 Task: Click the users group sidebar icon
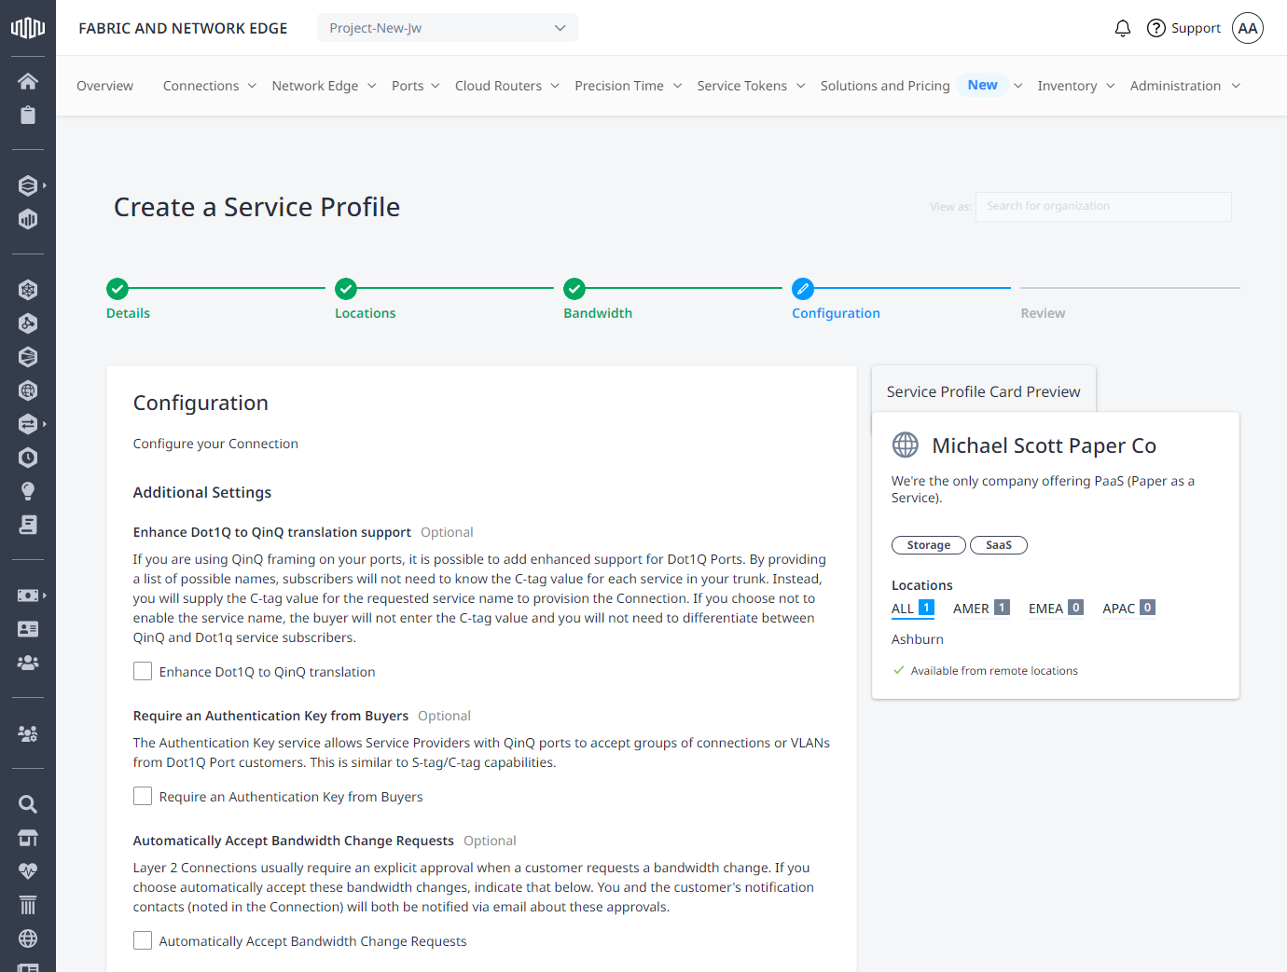(x=28, y=663)
